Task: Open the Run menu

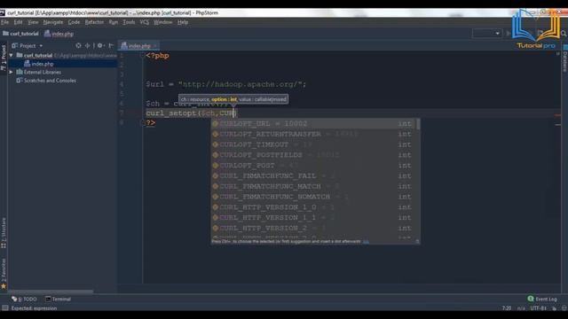Action: tap(114, 22)
